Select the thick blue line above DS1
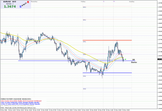The width and height of the screenshot is (162, 111). 107,73
